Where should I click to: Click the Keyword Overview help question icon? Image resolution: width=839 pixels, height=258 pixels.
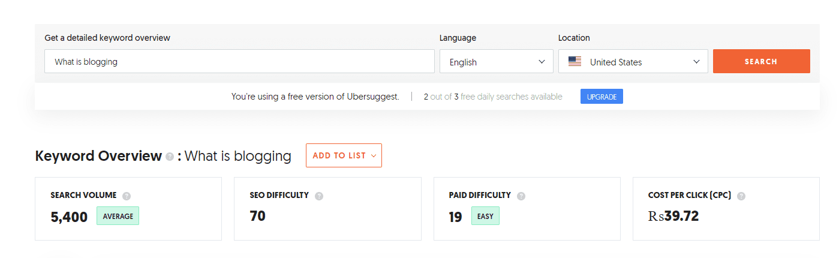click(x=170, y=157)
